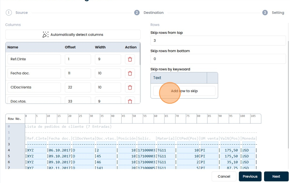
Task: Cancel the import wizard
Action: click(224, 176)
